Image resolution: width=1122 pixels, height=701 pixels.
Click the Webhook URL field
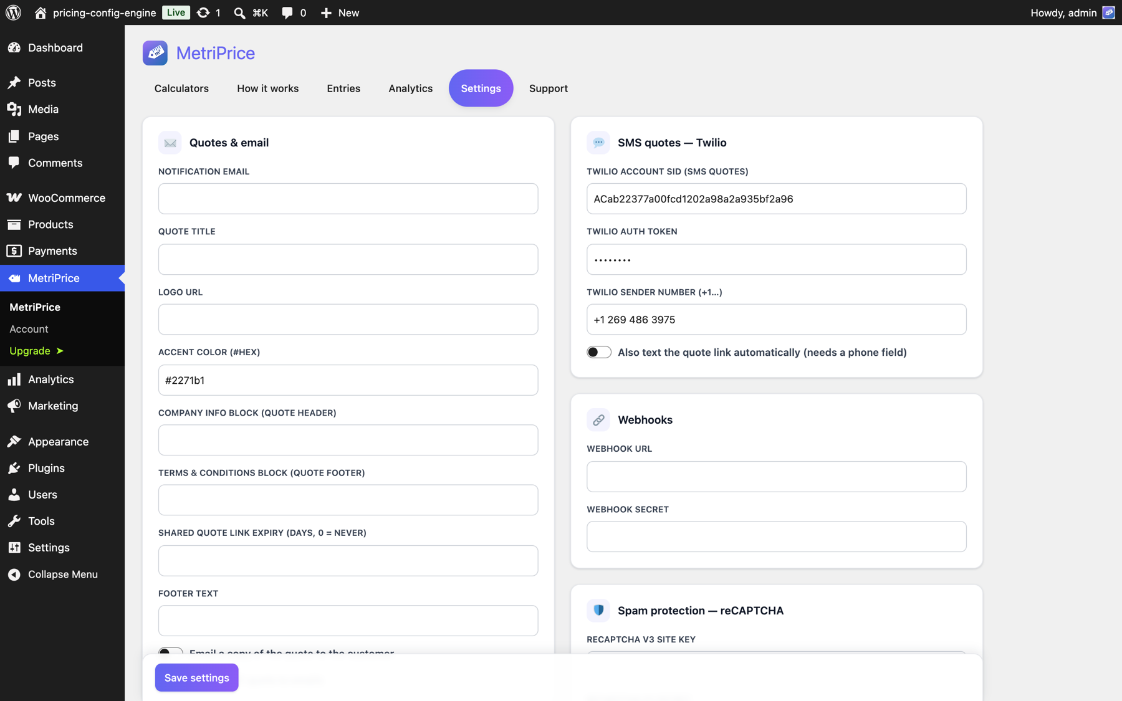(x=777, y=477)
